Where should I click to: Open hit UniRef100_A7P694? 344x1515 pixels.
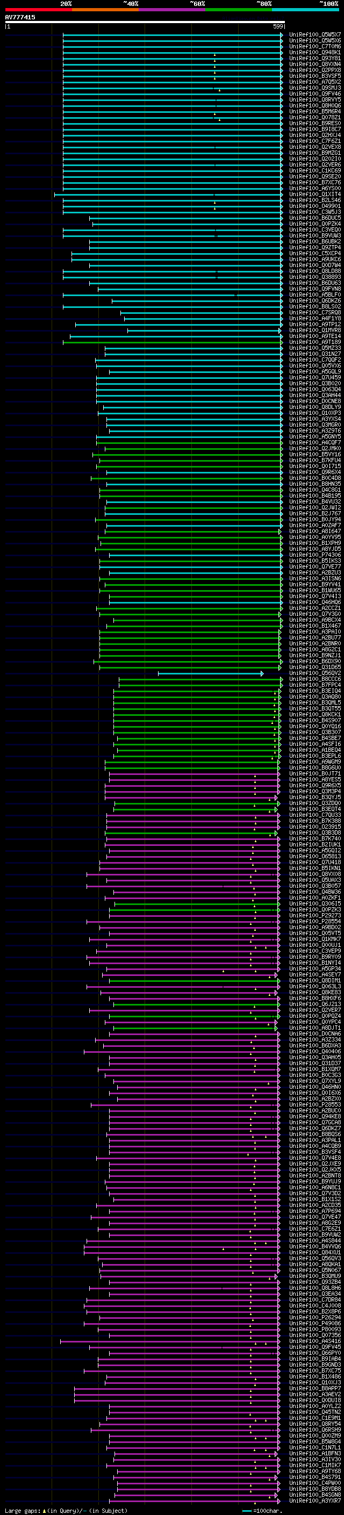point(315,1211)
